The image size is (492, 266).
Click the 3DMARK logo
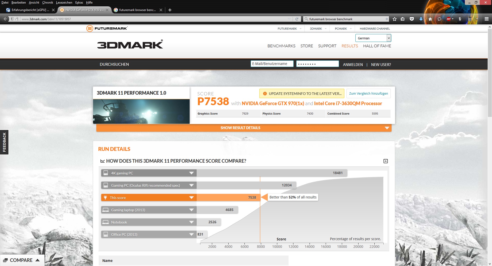click(x=130, y=44)
